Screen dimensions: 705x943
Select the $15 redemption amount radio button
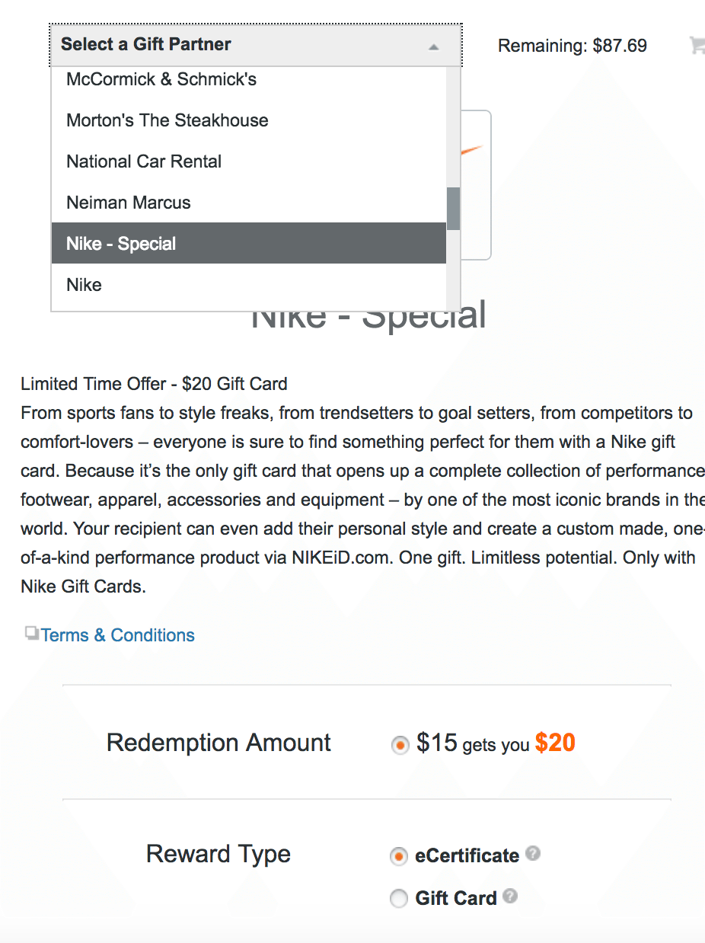pos(399,745)
